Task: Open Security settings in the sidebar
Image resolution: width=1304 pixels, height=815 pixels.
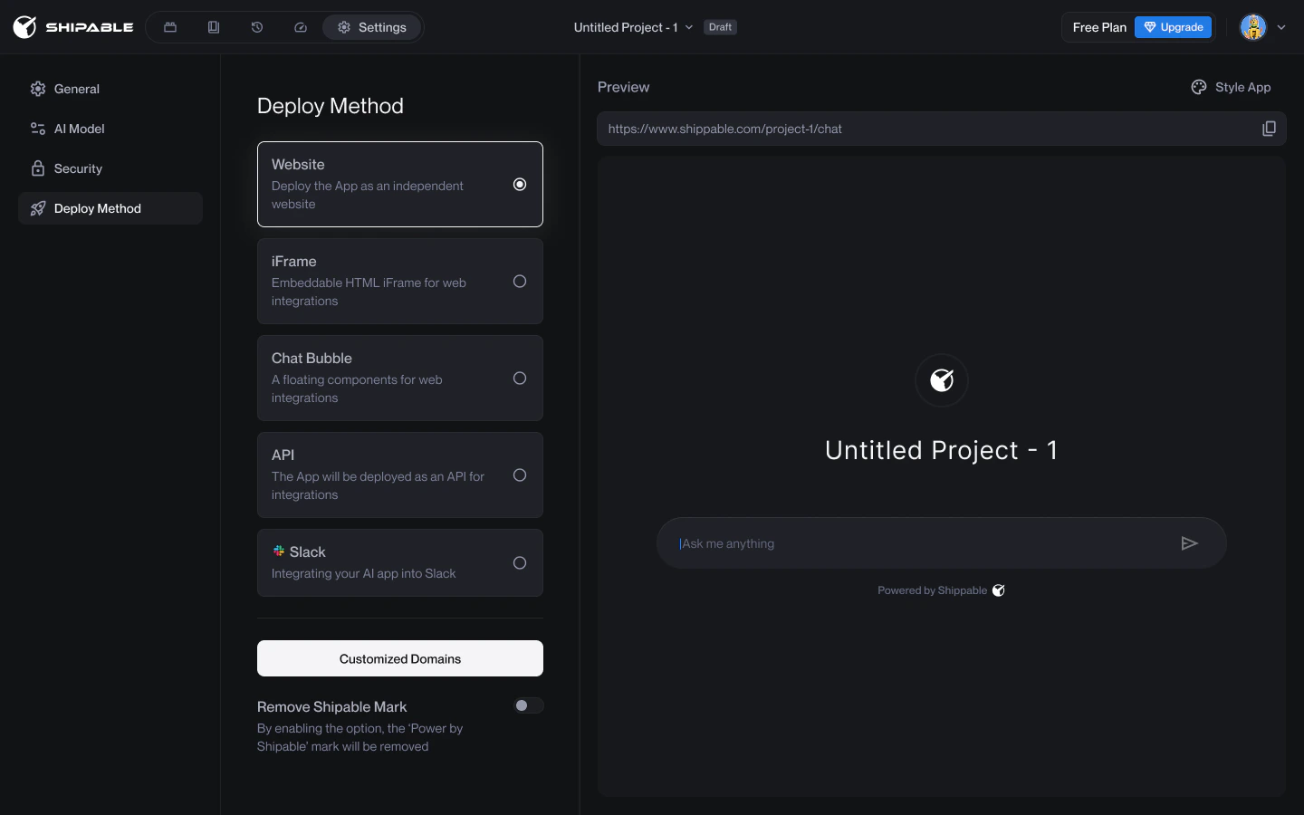Action: [x=110, y=168]
